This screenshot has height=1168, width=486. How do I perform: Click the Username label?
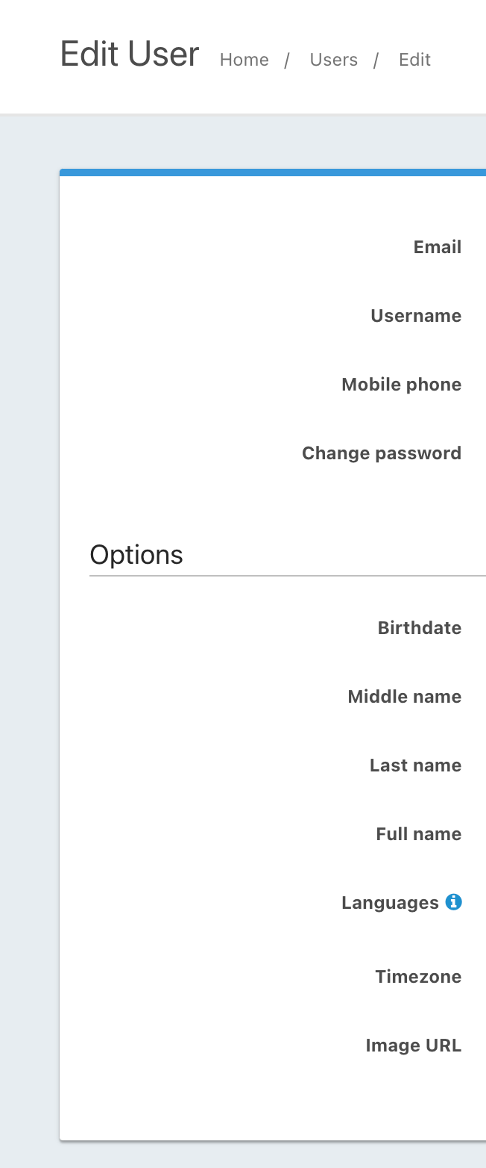pos(415,316)
